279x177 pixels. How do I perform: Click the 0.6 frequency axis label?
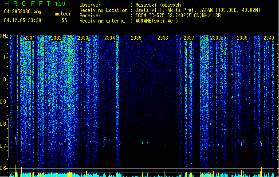4,168
